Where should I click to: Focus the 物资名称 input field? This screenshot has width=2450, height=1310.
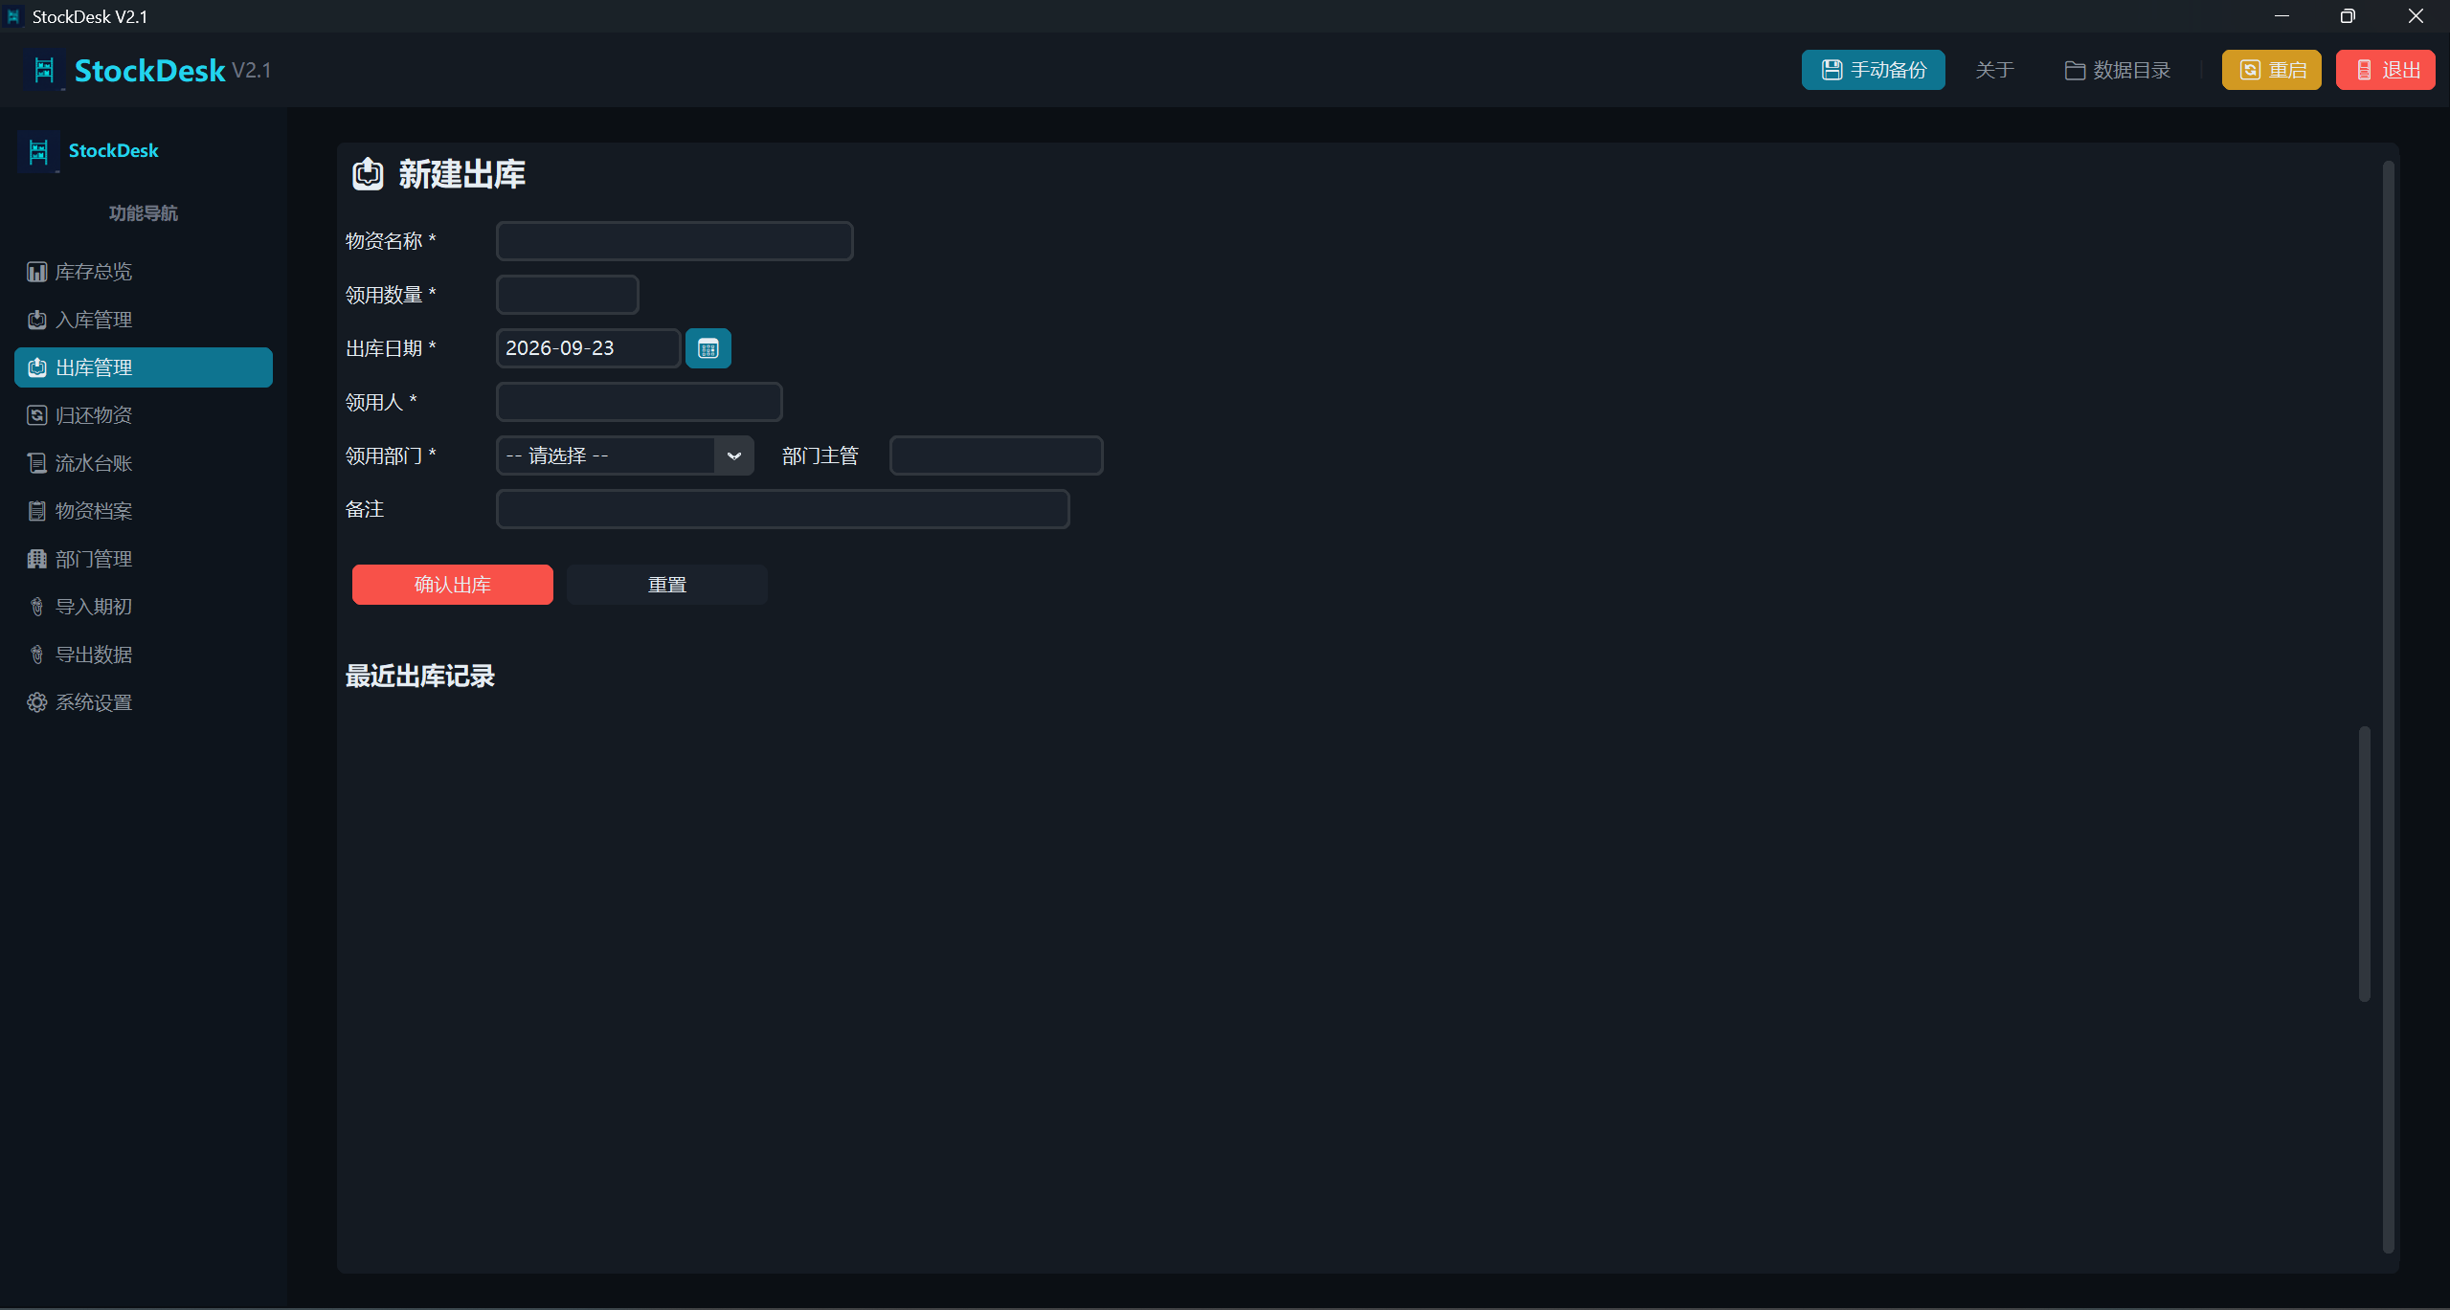674,241
